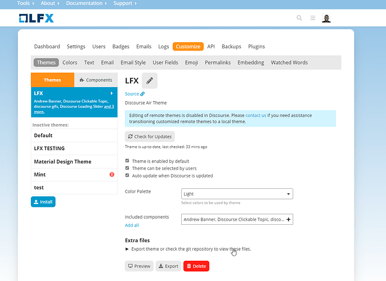Click the Preview button

(x=139, y=266)
